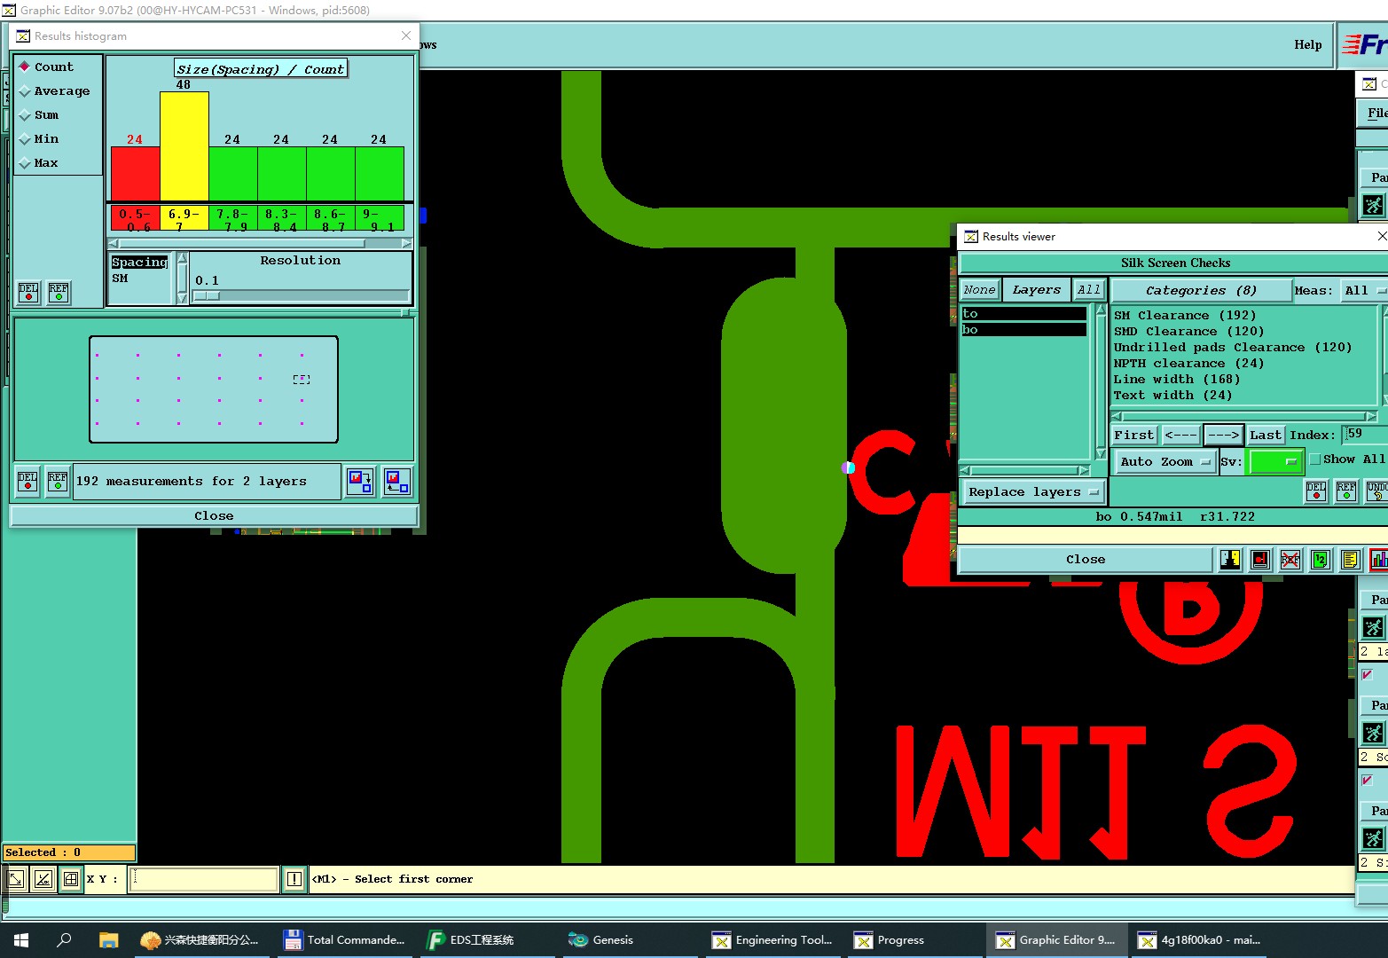Image resolution: width=1388 pixels, height=958 pixels.
Task: Enable the Show All checkbox
Action: coord(1315,459)
